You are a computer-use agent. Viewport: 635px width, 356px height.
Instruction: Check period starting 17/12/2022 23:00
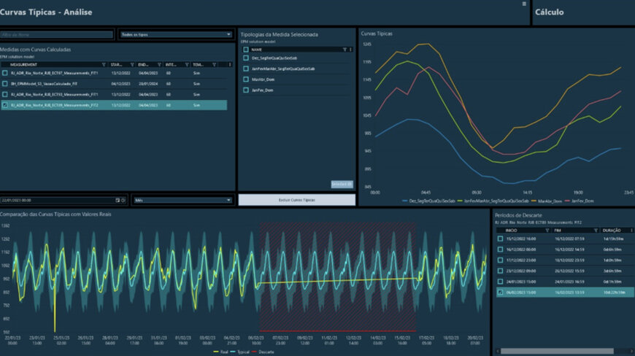501,260
